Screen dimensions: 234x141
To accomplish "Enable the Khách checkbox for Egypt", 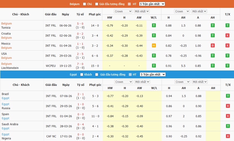I will (82, 75).
